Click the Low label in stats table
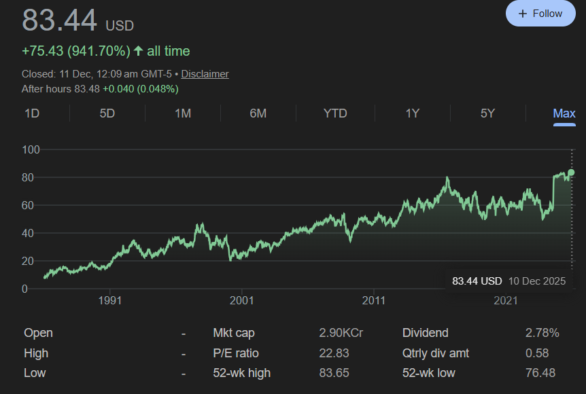 (35, 373)
